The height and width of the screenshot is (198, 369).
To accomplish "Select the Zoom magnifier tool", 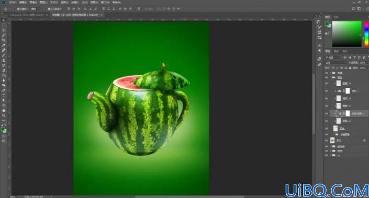I will (x=4, y=115).
